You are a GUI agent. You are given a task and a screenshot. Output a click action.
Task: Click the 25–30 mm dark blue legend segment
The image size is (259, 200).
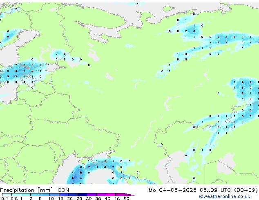tap(83, 195)
